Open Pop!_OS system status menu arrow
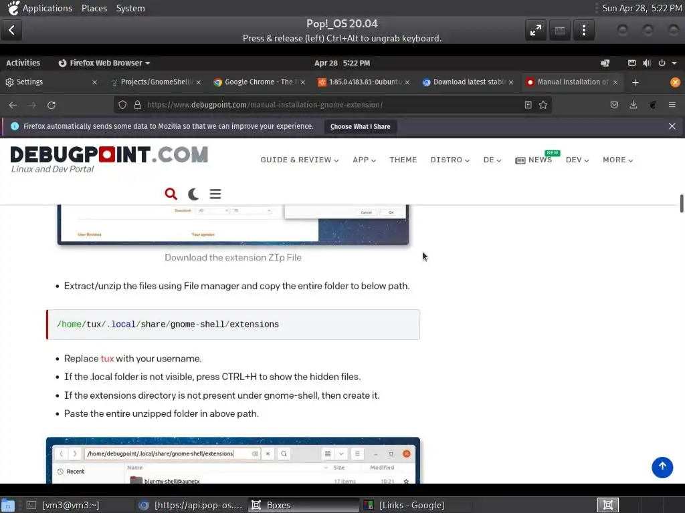The image size is (685, 513). coord(674,63)
